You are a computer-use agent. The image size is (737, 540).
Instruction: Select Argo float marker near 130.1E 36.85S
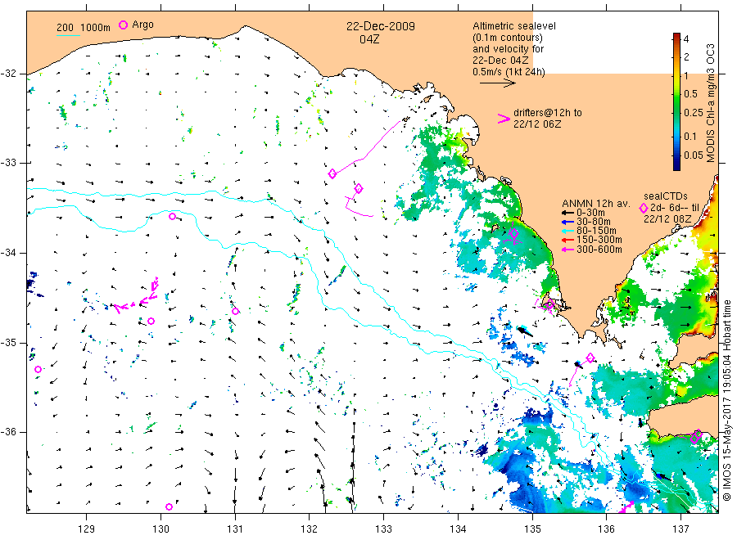click(x=170, y=506)
